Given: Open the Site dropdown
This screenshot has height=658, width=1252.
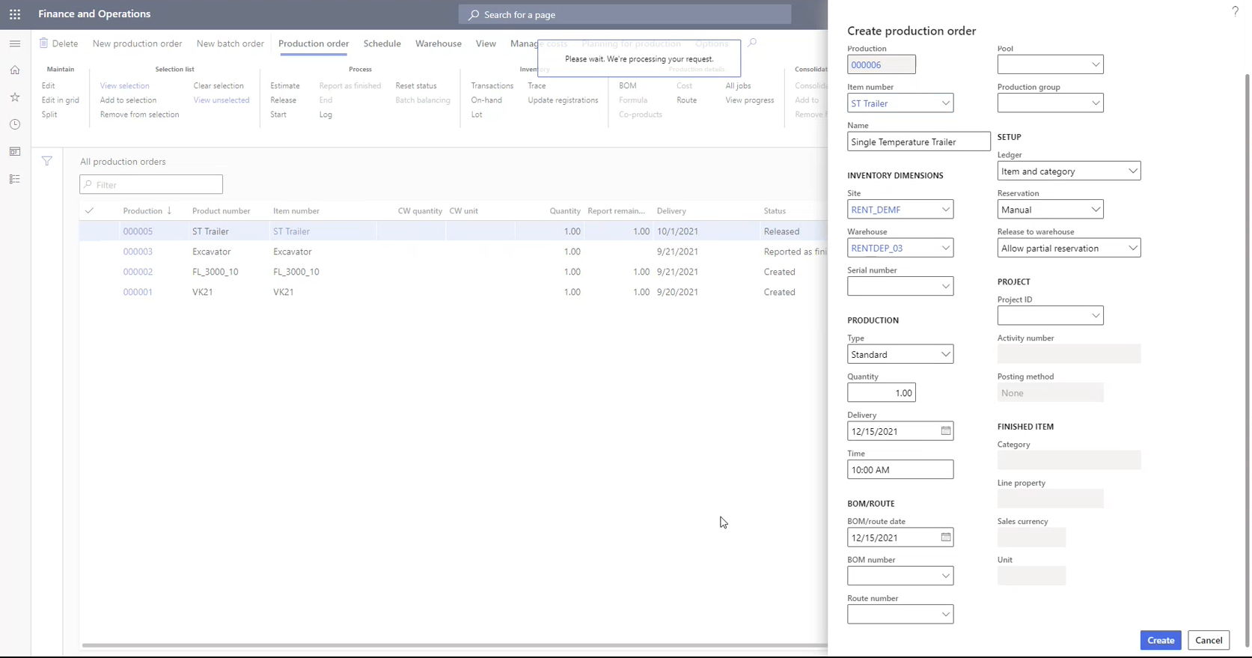Looking at the screenshot, I should (x=946, y=210).
